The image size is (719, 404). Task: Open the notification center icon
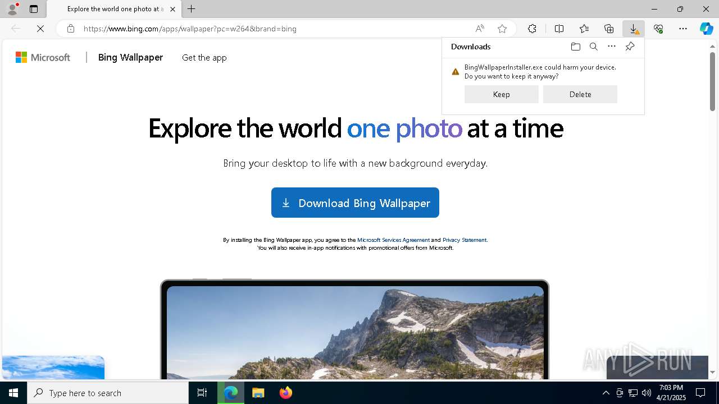(700, 393)
